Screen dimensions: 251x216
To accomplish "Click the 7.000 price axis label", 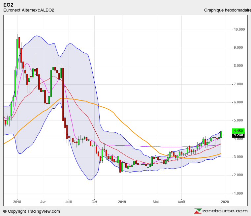I will (x=238, y=84).
